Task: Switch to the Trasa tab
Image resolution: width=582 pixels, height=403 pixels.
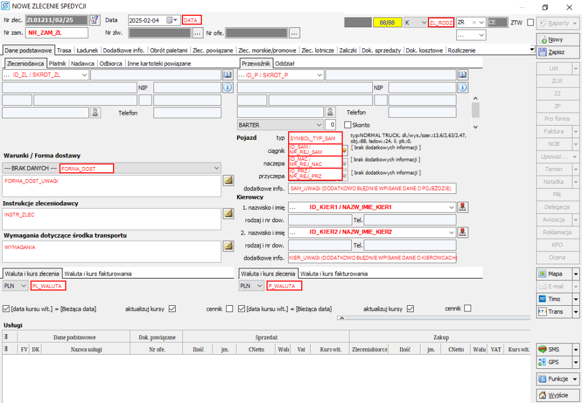Action: click(64, 51)
